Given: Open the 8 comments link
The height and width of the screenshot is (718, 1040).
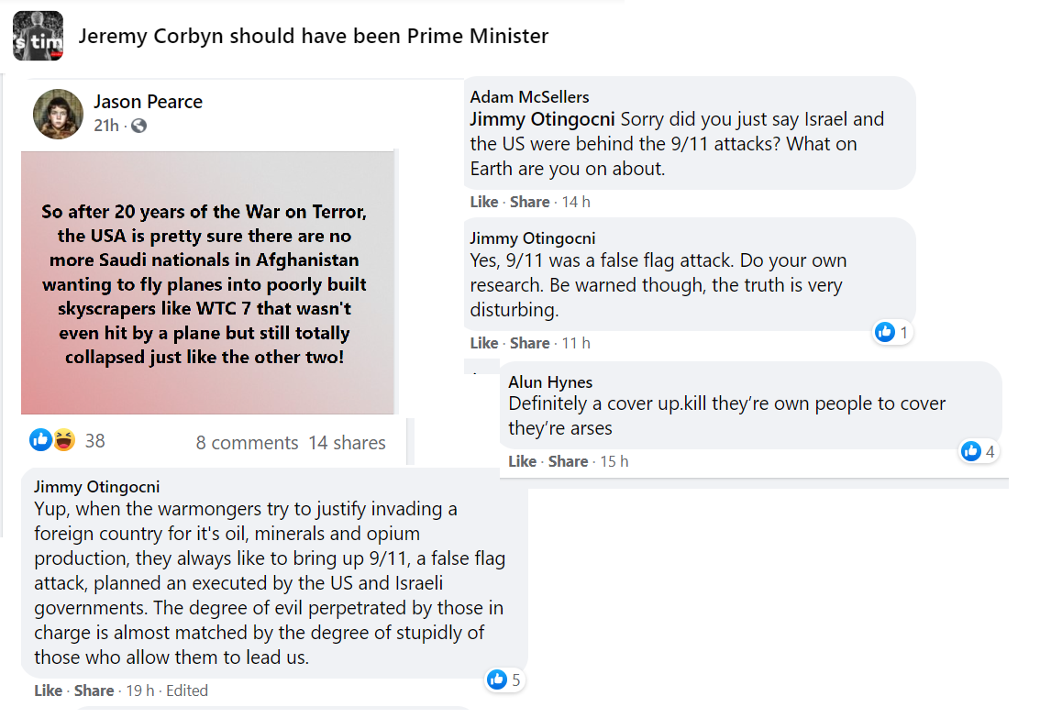Looking at the screenshot, I should click(x=247, y=443).
